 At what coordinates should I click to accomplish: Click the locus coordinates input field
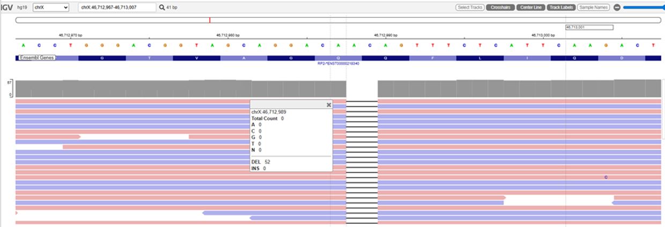(x=117, y=8)
